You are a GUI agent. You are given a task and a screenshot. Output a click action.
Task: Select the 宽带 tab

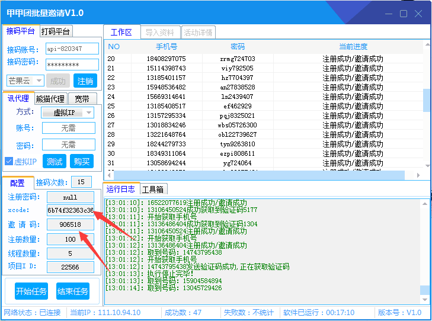(82, 98)
